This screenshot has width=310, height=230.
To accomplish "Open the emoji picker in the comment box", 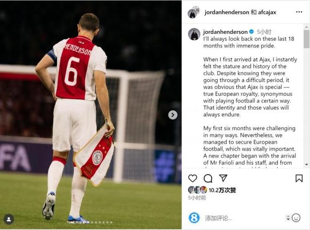I will [296, 218].
